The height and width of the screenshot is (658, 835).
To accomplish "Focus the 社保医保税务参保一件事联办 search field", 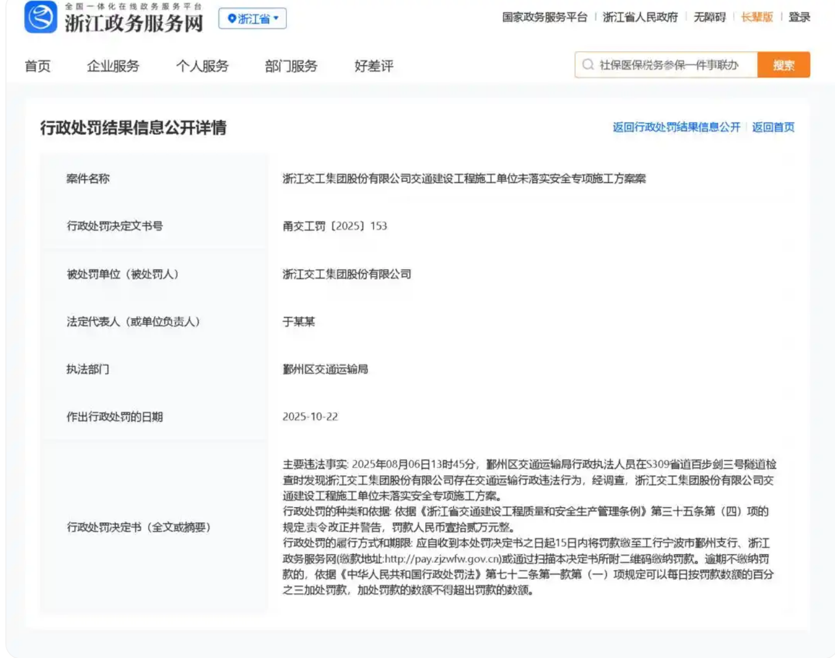I will 666,65.
